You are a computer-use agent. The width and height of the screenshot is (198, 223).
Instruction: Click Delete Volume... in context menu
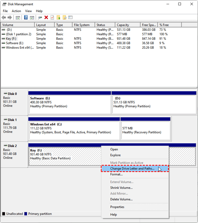pos(121,199)
